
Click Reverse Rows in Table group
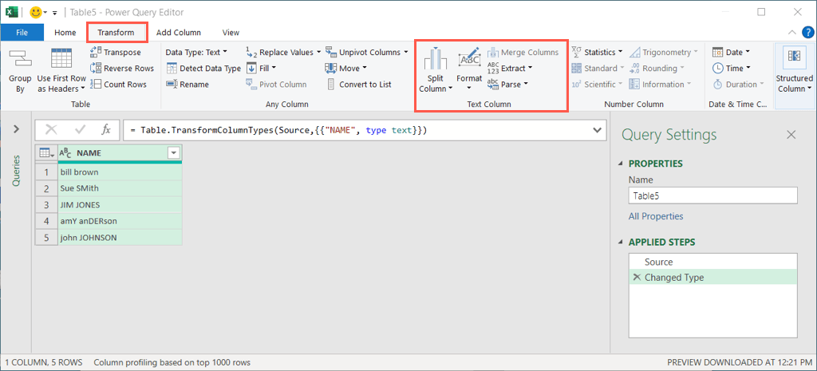(x=122, y=69)
